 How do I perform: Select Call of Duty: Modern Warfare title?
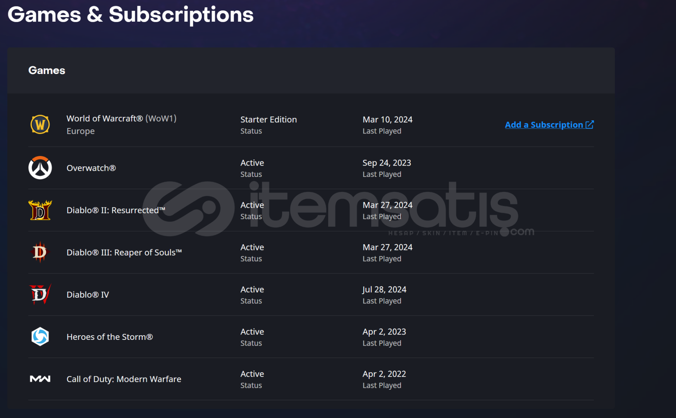(x=124, y=379)
